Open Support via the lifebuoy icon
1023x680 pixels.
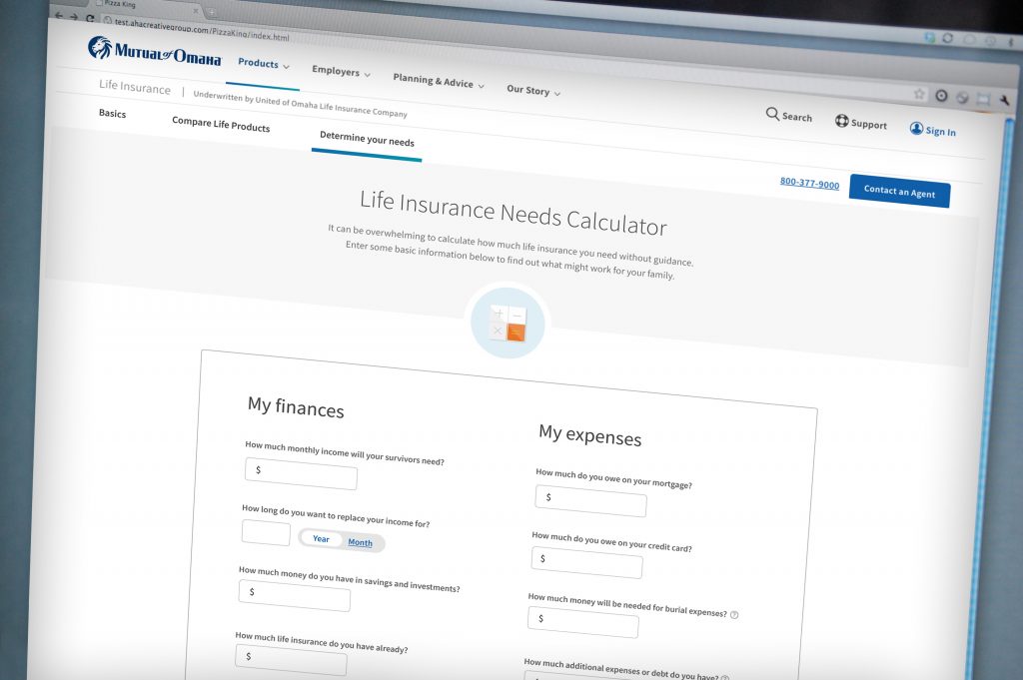pos(841,122)
